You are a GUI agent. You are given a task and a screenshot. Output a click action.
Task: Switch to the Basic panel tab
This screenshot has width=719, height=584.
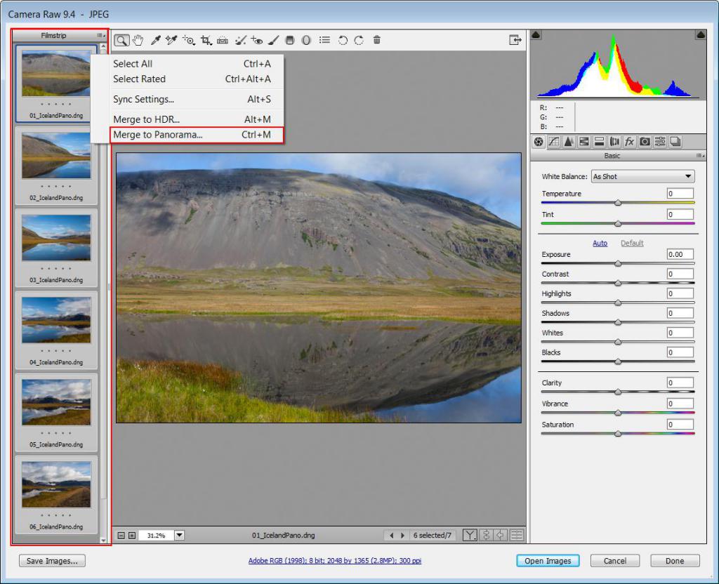pyautogui.click(x=539, y=142)
